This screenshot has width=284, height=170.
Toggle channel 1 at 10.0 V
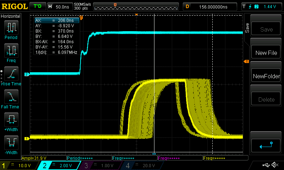[x=20, y=165]
